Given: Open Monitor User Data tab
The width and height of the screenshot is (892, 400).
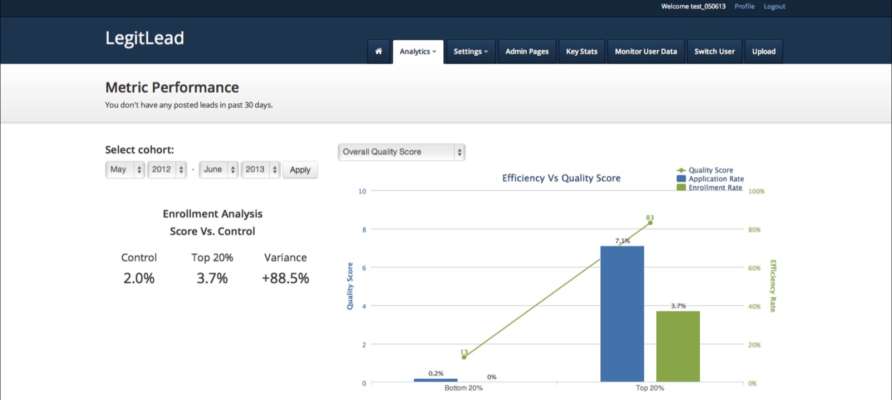Looking at the screenshot, I should tap(646, 51).
